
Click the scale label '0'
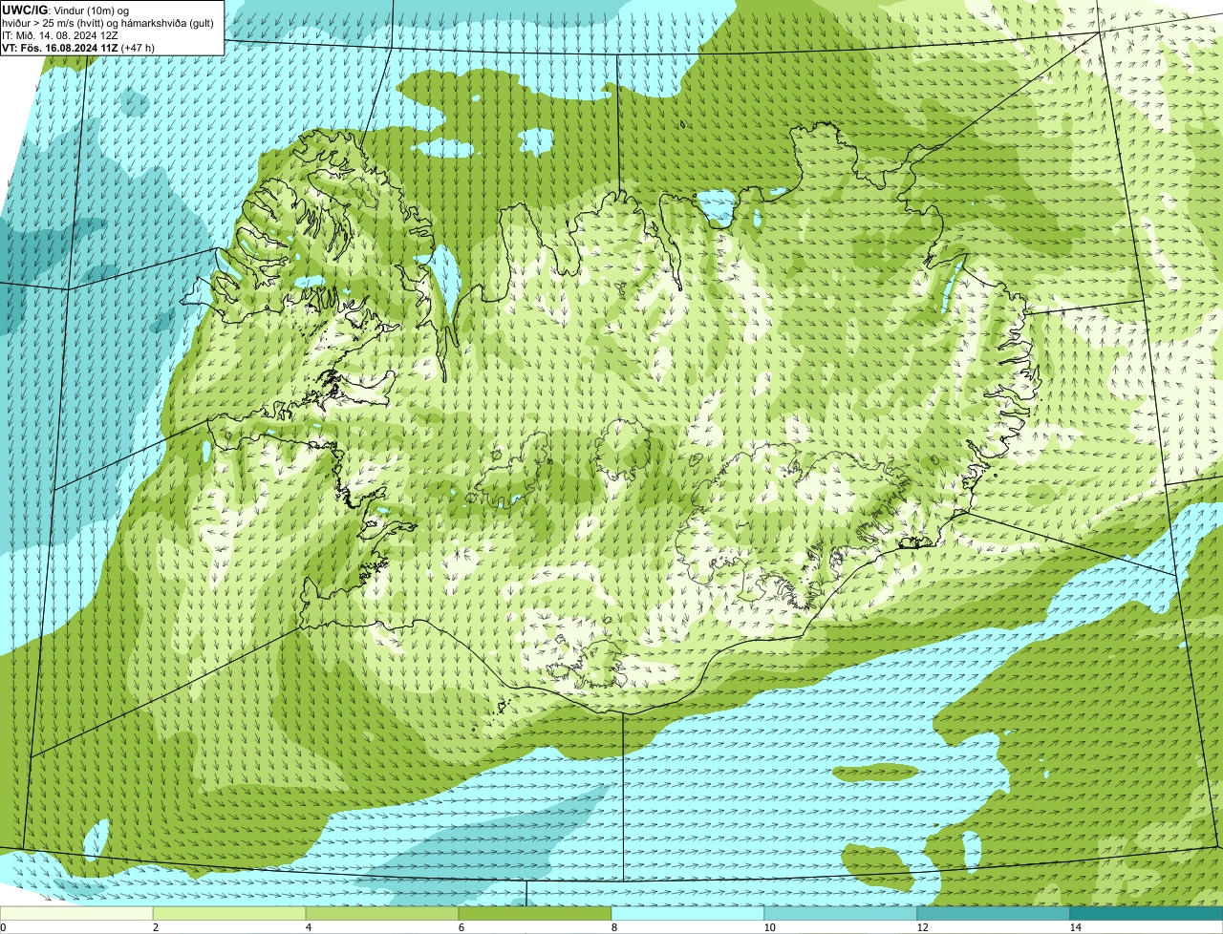click(x=3, y=927)
